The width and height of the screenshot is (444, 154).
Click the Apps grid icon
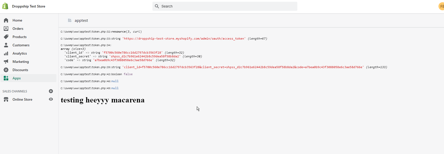coord(6,78)
